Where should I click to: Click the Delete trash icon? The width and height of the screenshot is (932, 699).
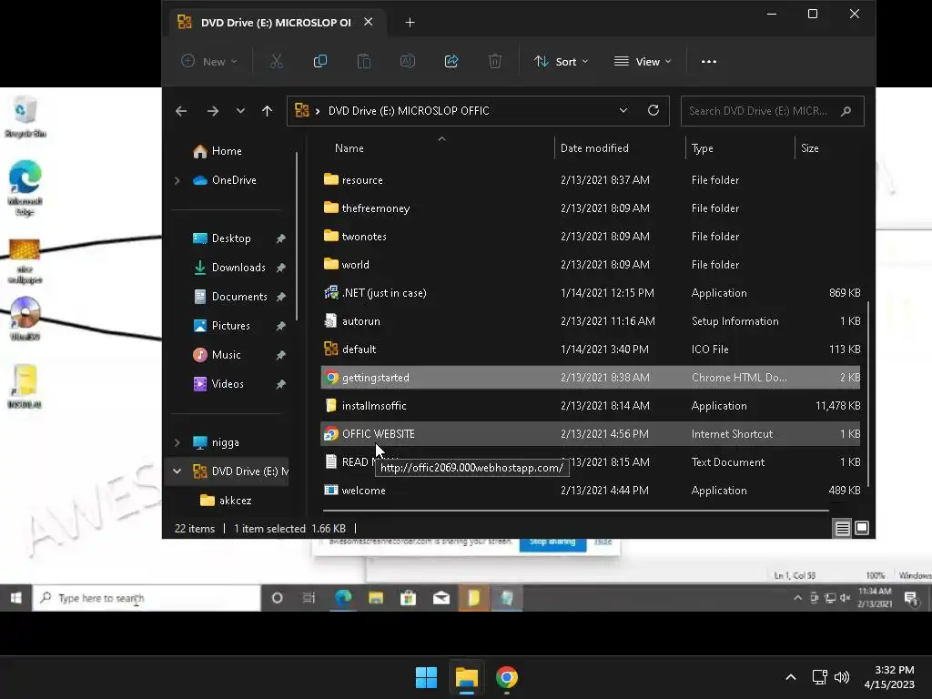(x=494, y=61)
